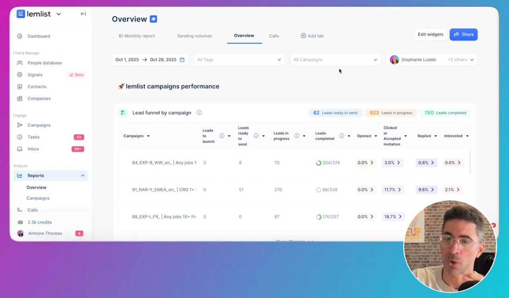Click info icon in Leads completed header
Screen dimensions: 509x298
click(342, 136)
